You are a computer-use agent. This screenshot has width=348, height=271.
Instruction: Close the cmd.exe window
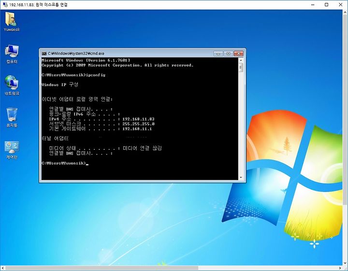click(x=239, y=54)
